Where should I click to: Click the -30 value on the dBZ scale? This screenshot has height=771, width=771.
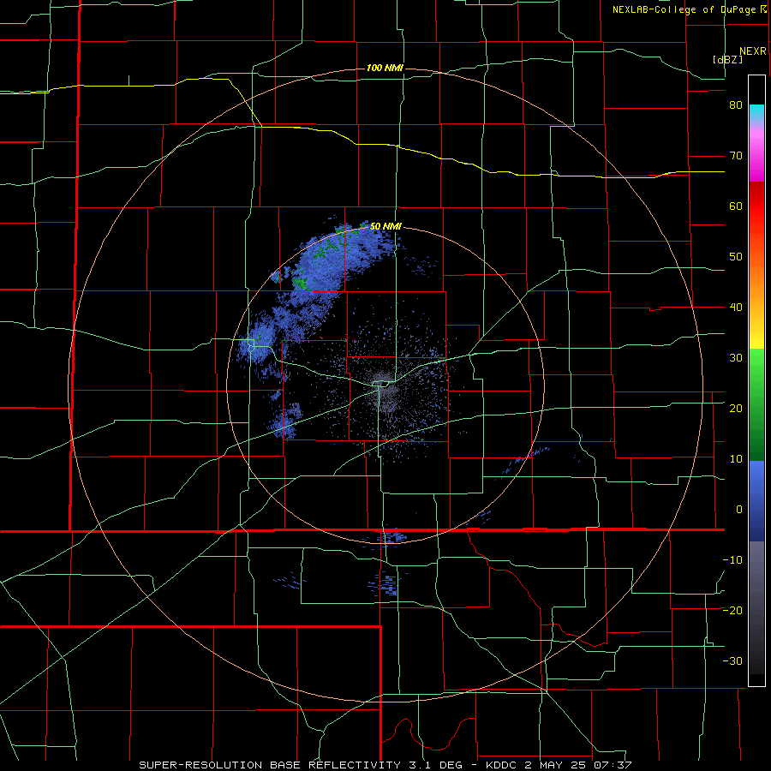[732, 660]
